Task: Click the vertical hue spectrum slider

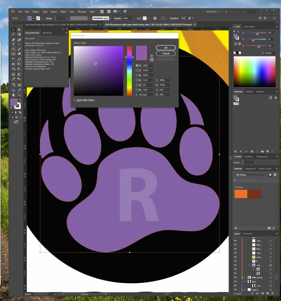Action: [129, 71]
